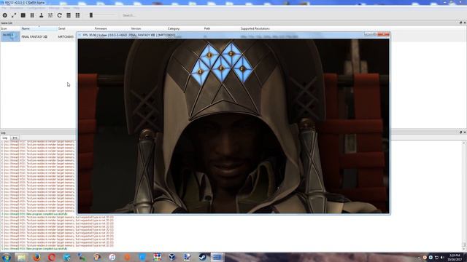This screenshot has height=262, width=467.
Task: Click the active RPCS3 taskbar button
Action: 217,257
